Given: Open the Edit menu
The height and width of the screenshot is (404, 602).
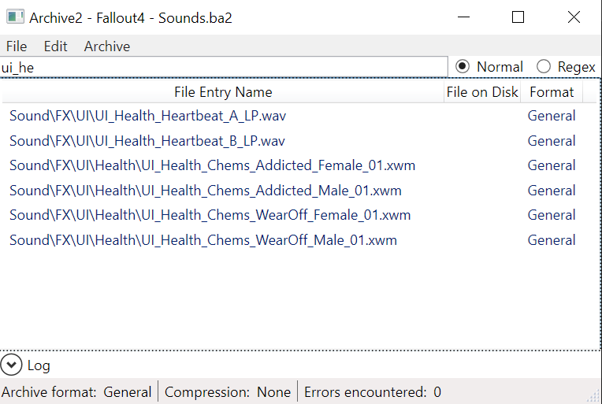Looking at the screenshot, I should pos(55,46).
